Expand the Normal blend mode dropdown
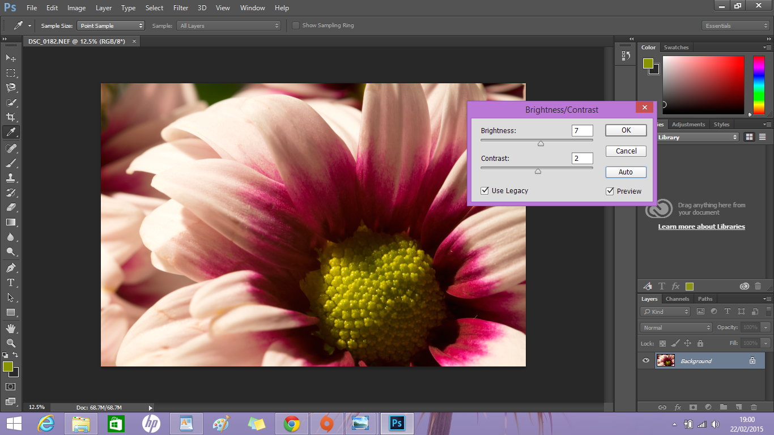 [x=676, y=327]
